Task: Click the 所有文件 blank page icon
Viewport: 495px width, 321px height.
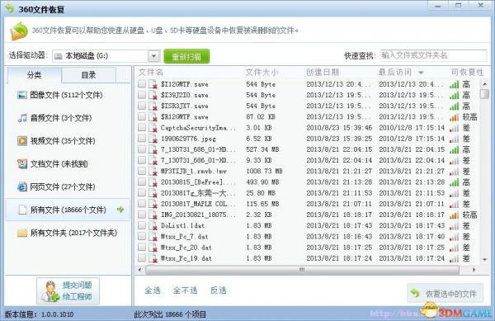Action: pos(22,210)
